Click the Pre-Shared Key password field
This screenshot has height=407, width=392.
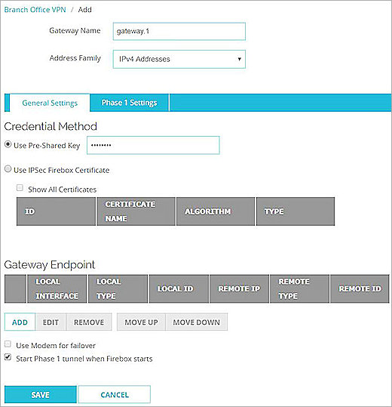153,145
